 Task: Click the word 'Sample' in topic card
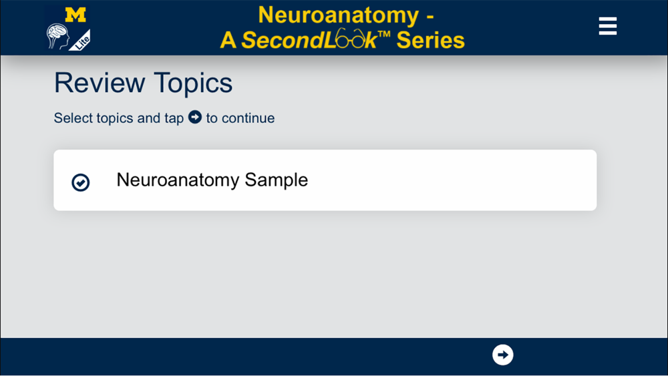click(276, 180)
